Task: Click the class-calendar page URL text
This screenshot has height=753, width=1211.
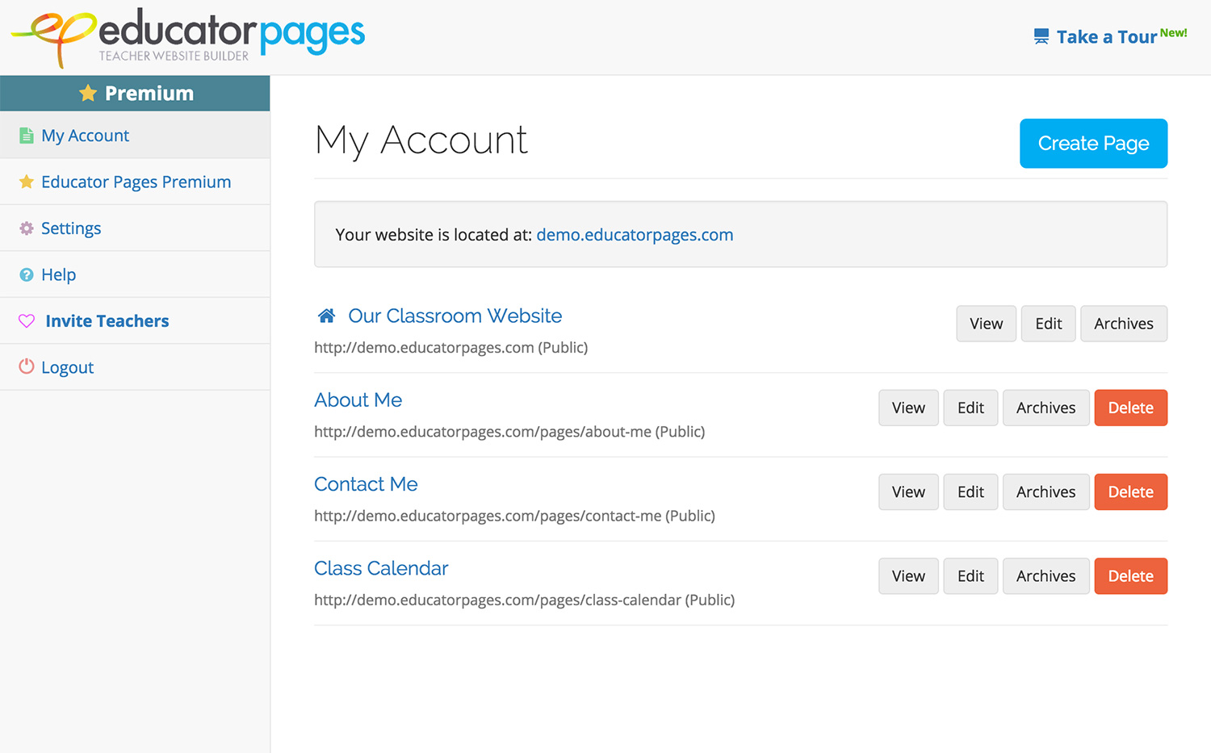Action: (x=524, y=600)
